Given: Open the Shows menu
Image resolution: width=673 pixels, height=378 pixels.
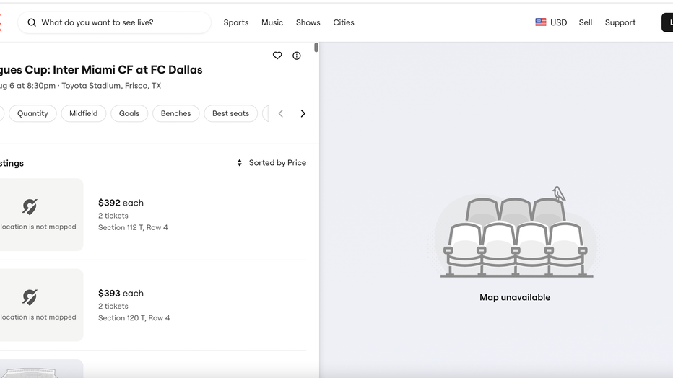Looking at the screenshot, I should 308,22.
